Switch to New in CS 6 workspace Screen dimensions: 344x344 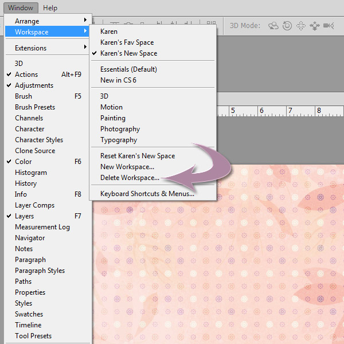click(x=153, y=80)
